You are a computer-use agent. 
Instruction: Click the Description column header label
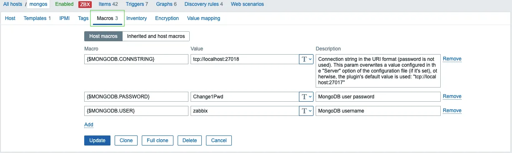click(328, 49)
